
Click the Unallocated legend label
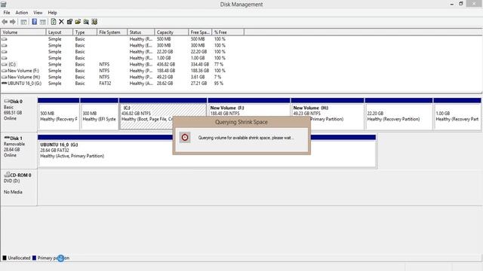tap(19, 257)
